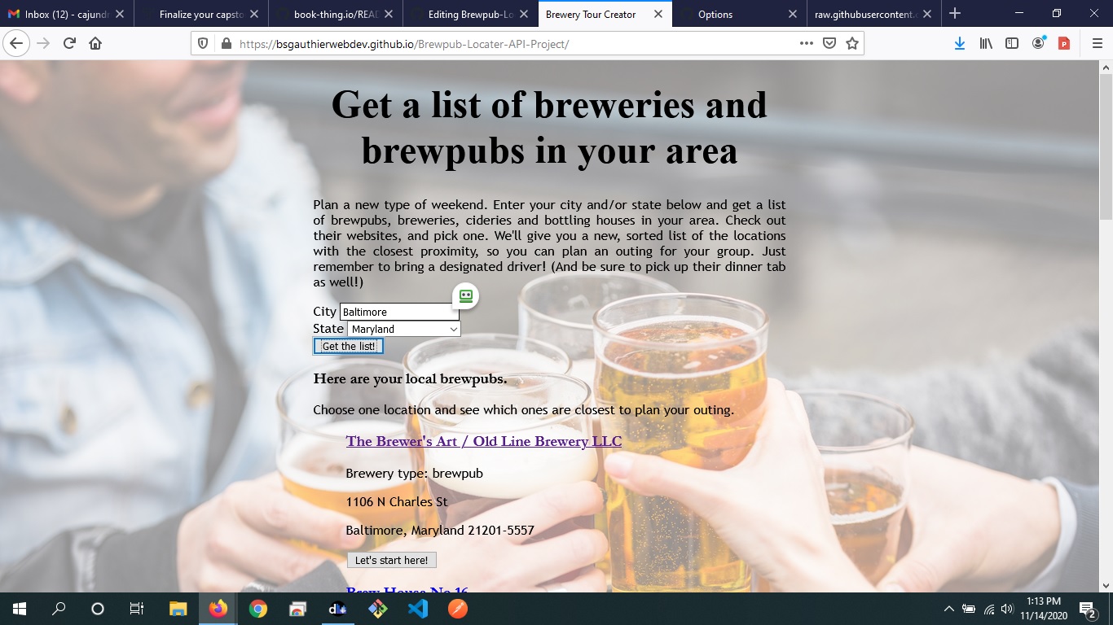1113x625 pixels.
Task: Click the green password manager icon
Action: pyautogui.click(x=466, y=295)
